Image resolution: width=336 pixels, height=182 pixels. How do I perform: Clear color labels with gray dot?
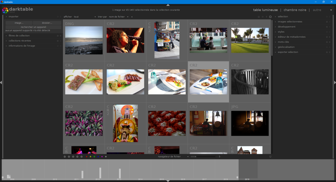(x=106, y=157)
